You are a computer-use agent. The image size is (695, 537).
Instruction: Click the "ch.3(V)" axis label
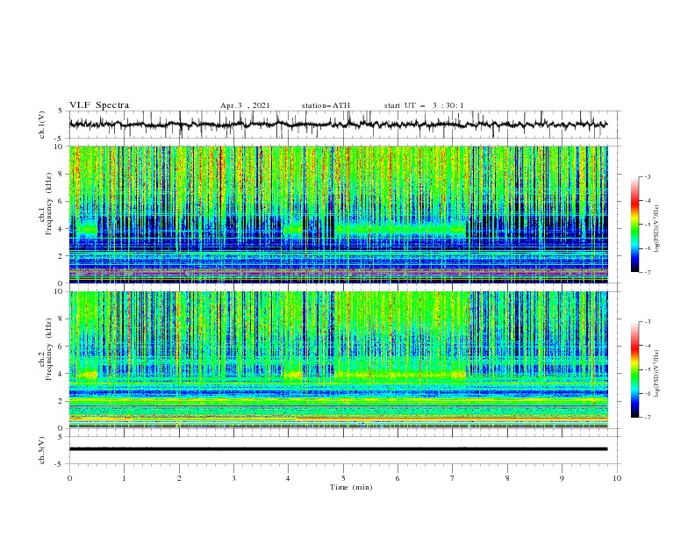click(42, 450)
